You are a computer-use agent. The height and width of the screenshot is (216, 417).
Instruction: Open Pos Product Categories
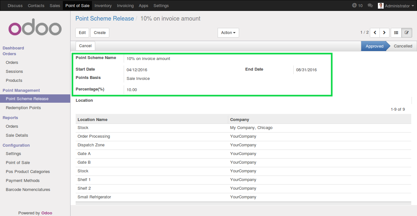tap(28, 172)
